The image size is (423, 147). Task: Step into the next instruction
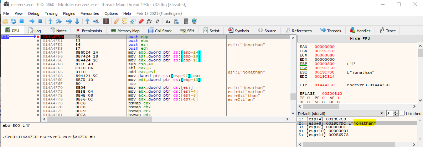pyautogui.click(x=50, y=21)
